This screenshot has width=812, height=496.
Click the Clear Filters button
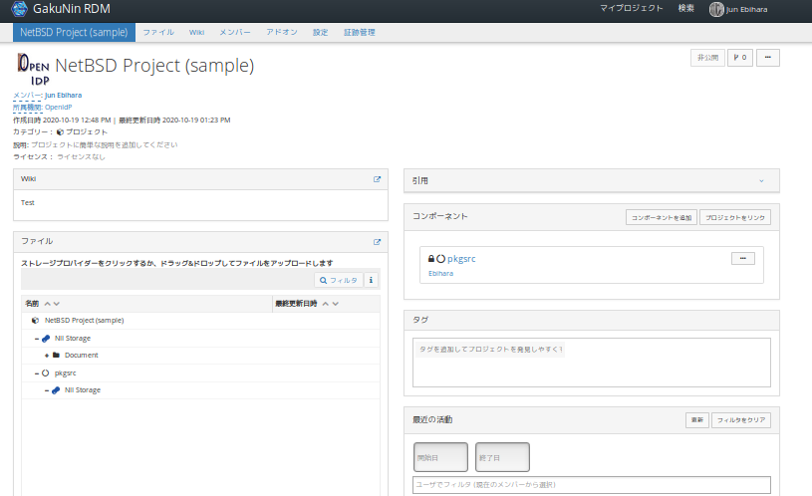[741, 420]
